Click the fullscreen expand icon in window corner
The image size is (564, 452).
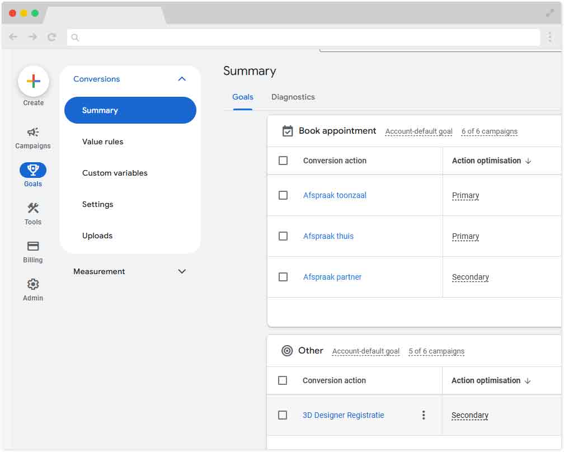point(550,13)
